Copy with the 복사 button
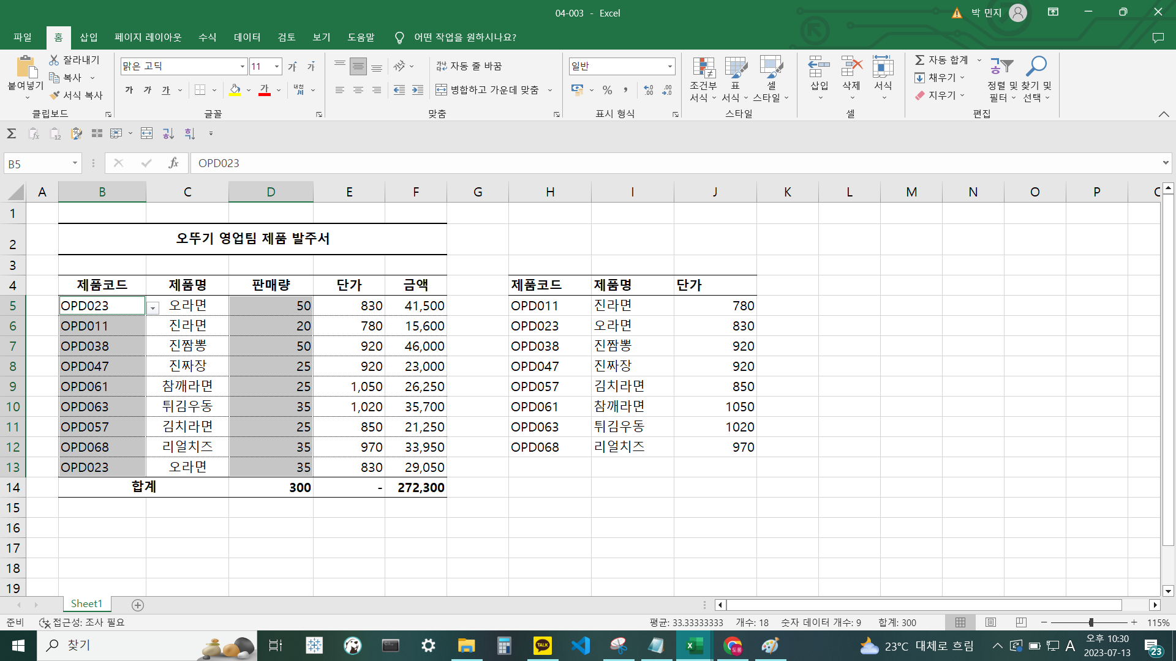This screenshot has width=1176, height=661. click(x=66, y=78)
